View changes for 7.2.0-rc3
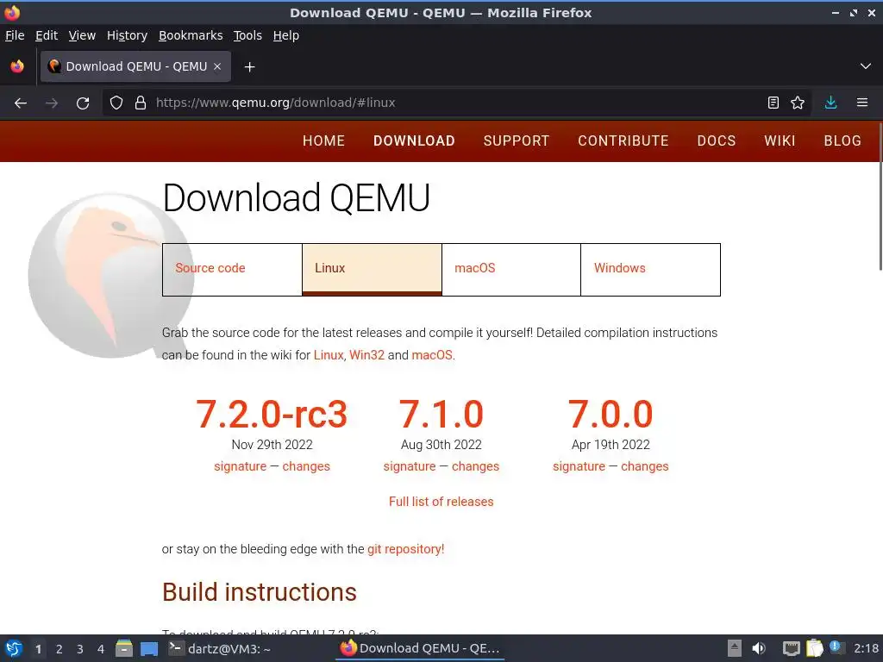 [x=306, y=466]
